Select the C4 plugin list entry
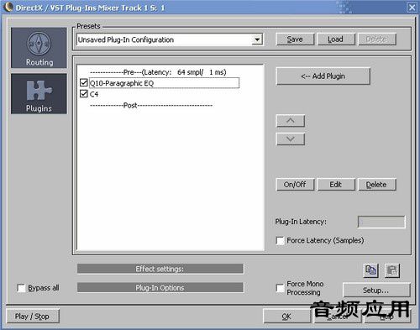The image size is (420, 330). point(94,94)
